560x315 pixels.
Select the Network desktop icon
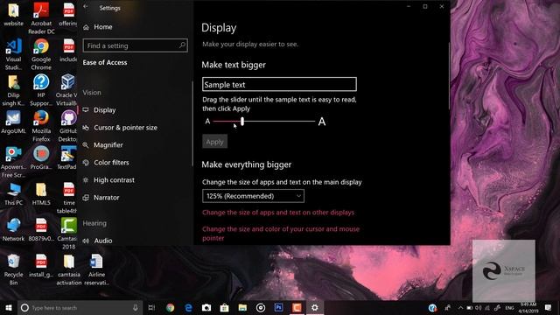tap(14, 230)
